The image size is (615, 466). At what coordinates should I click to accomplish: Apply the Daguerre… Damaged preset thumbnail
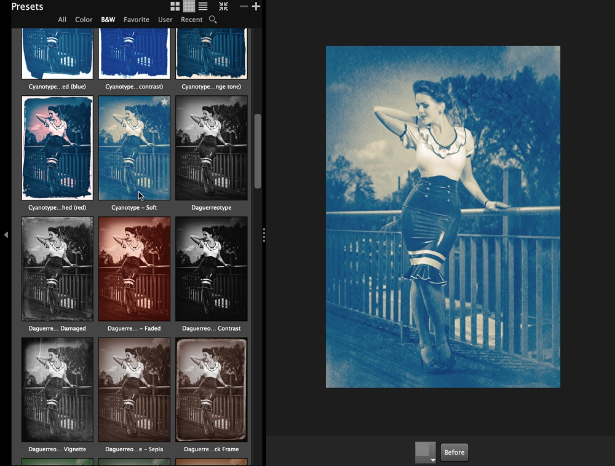57,269
